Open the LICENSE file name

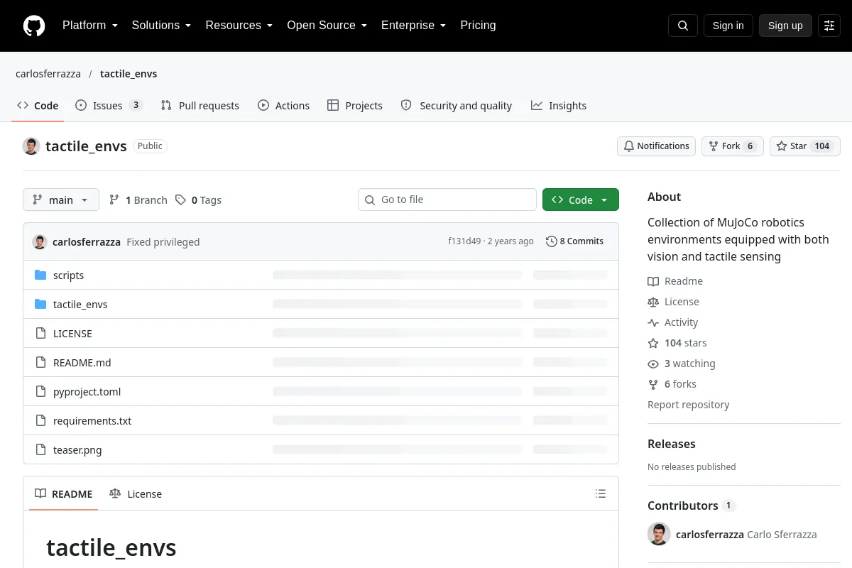[72, 334]
